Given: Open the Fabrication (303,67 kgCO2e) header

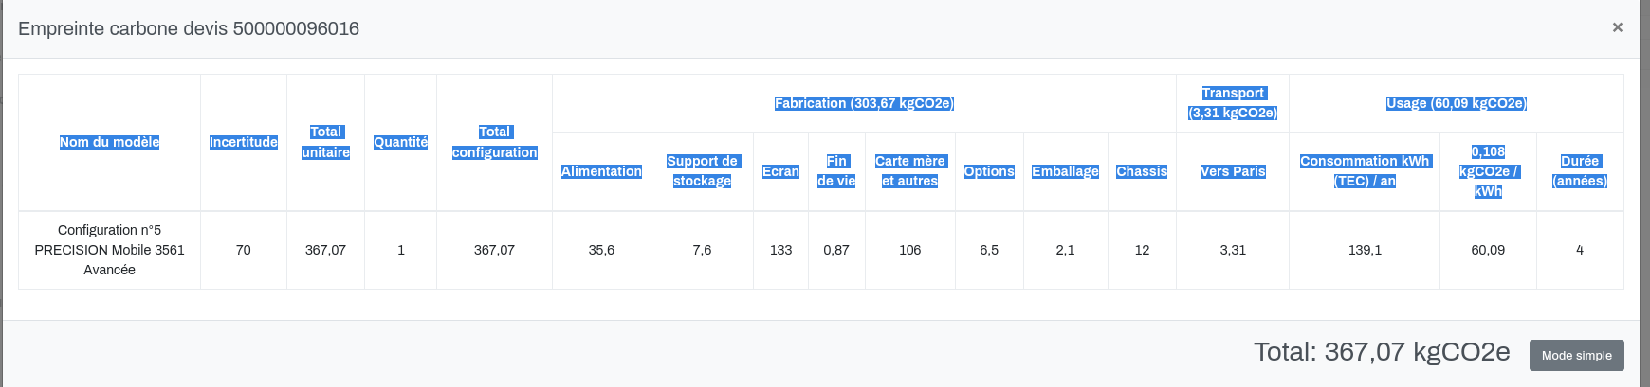Looking at the screenshot, I should click(x=864, y=103).
